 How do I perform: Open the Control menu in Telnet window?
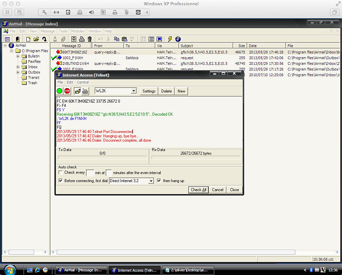point(83,82)
